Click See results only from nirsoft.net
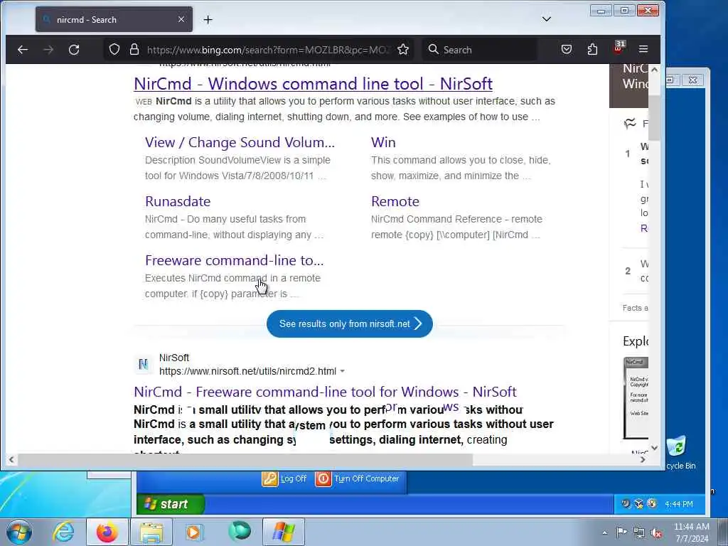 coord(350,323)
